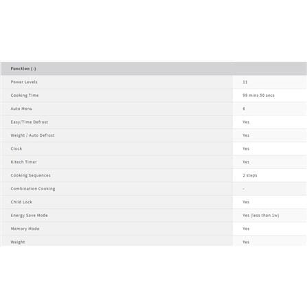Click the Weight row label at bottom
Viewport: 307px width, 307px height.
tap(18, 242)
